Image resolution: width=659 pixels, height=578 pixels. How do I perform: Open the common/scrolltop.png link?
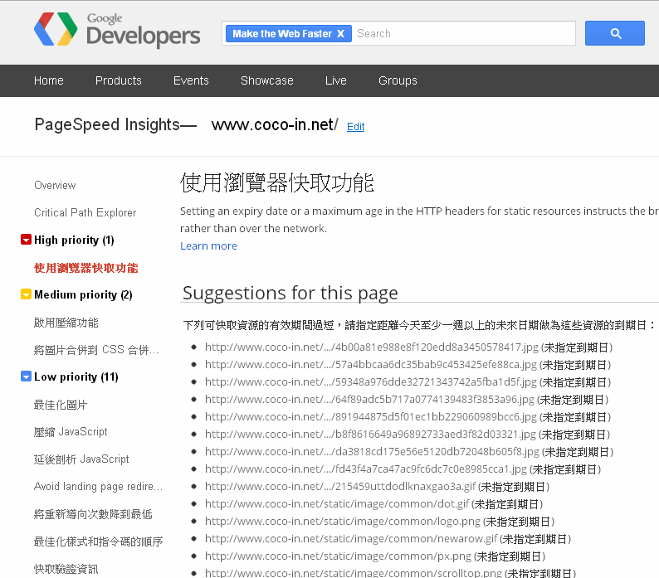[354, 573]
